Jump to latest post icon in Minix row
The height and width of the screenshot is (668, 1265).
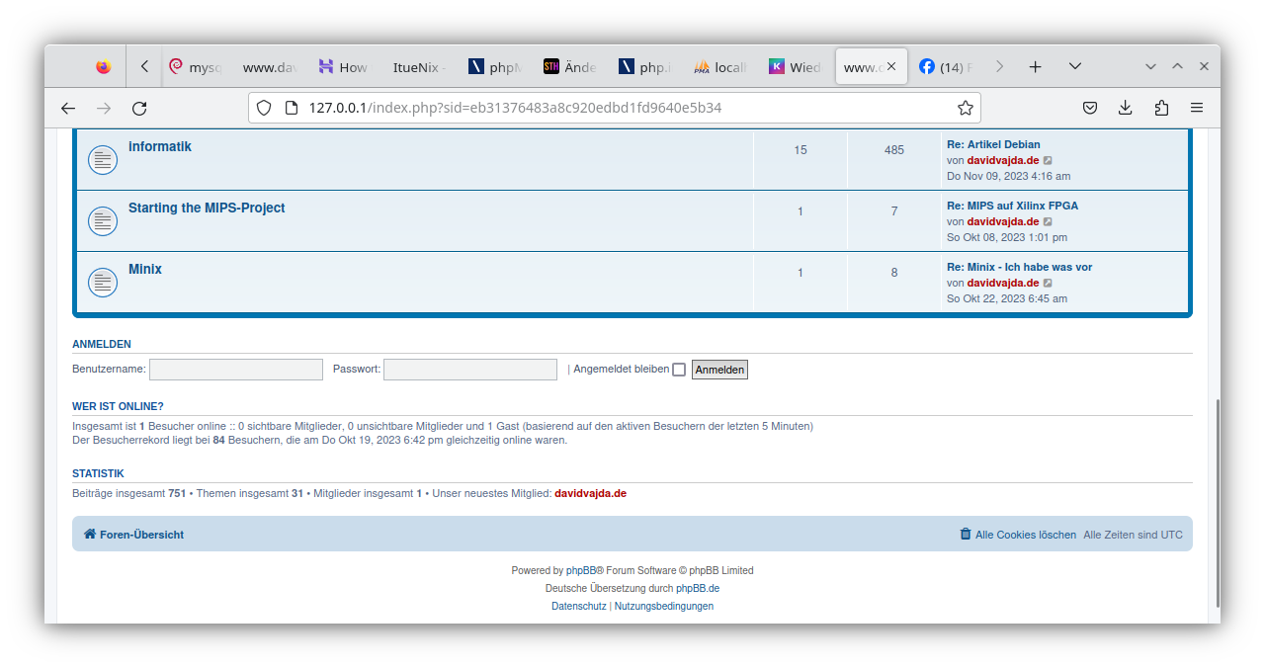tap(1049, 284)
